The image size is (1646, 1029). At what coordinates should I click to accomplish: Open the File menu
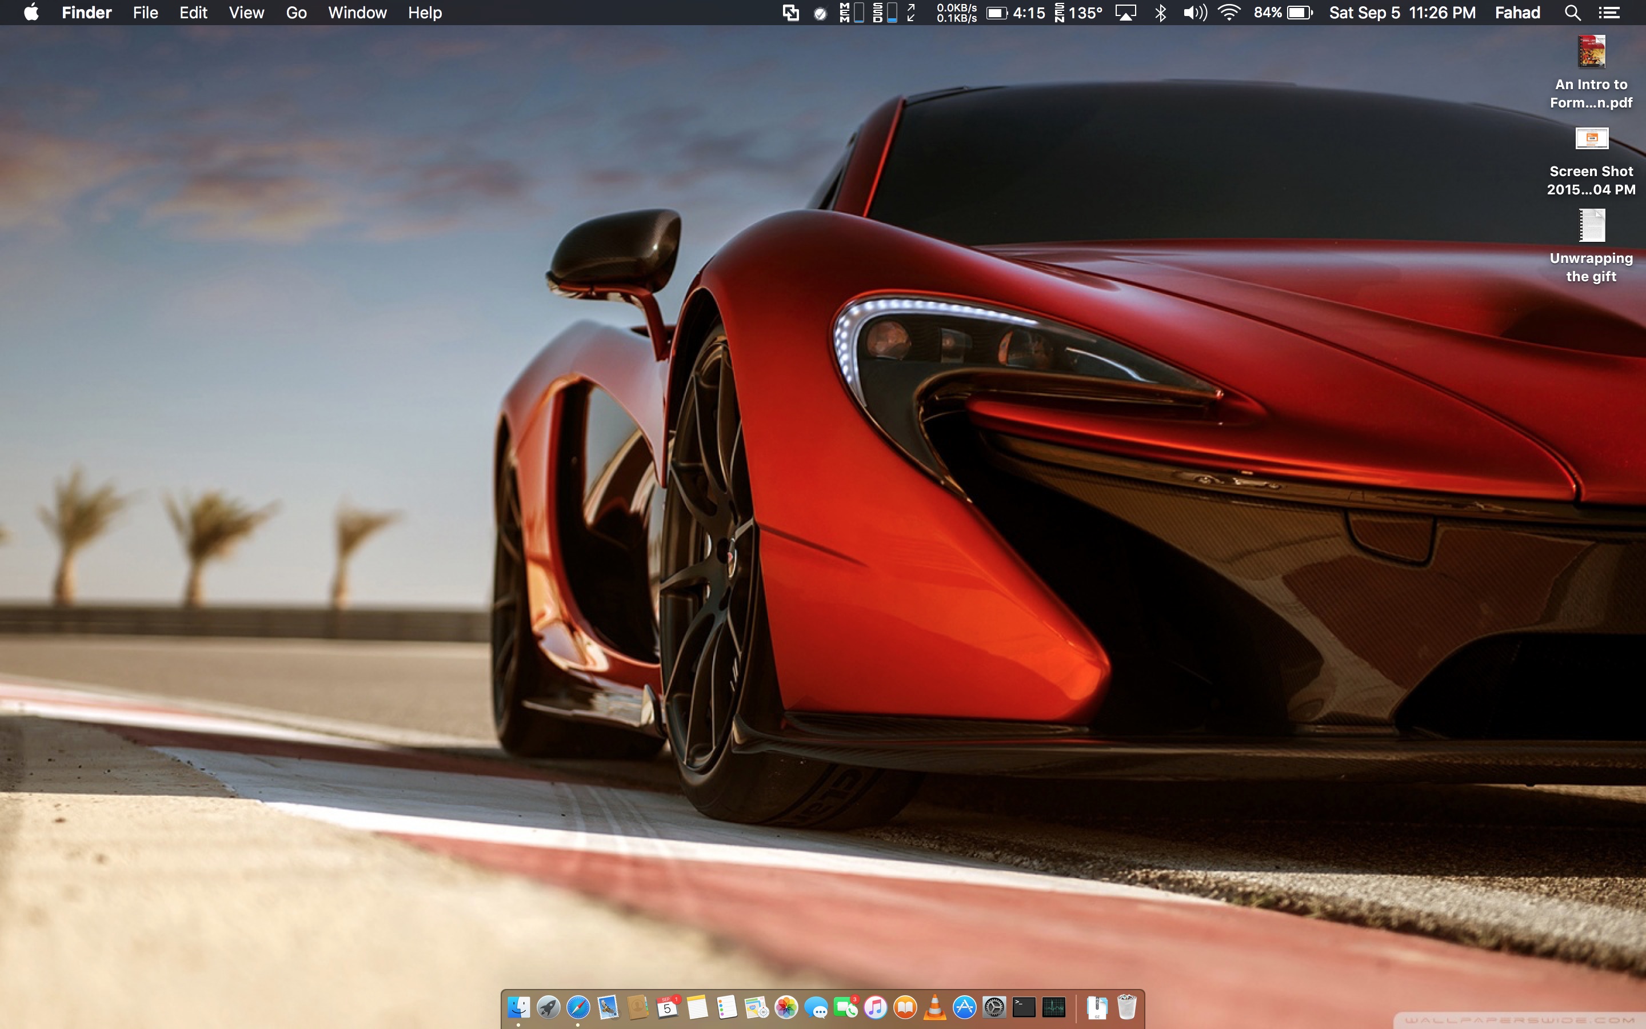pyautogui.click(x=146, y=12)
